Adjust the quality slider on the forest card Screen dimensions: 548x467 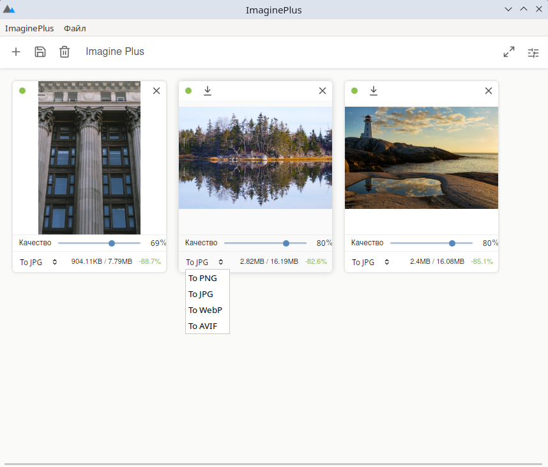(x=265, y=243)
